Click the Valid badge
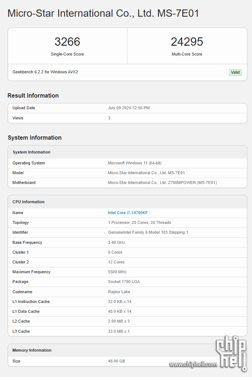Viewport: 252px width, 377px height. 235,72
